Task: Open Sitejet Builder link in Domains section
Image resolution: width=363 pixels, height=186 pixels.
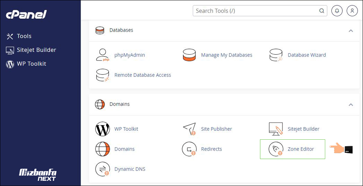Action: coord(303,129)
